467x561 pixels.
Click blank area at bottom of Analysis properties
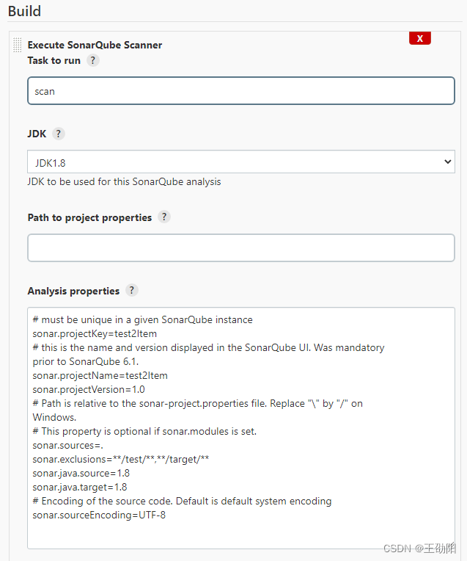[240, 536]
